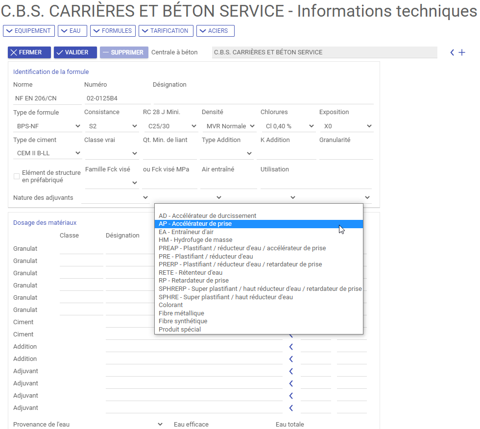
Task: Open the Type de formule dropdown
Action: [47, 126]
